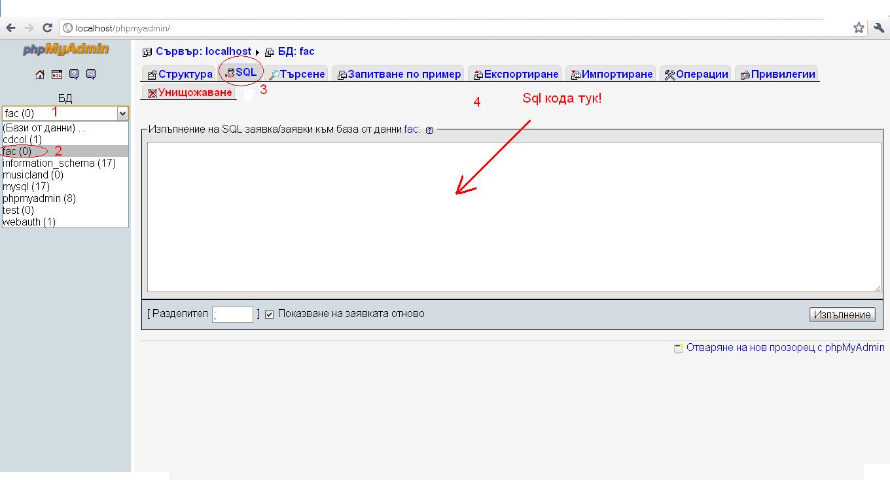Choose fac (0) in database list

point(65,151)
